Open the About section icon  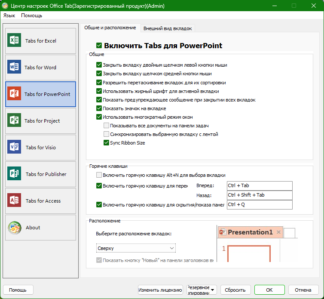click(15, 228)
